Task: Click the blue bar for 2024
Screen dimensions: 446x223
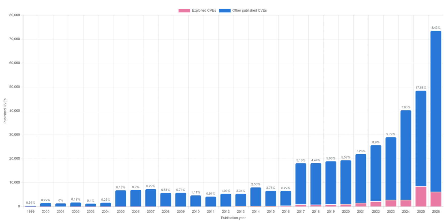Action: (406, 155)
